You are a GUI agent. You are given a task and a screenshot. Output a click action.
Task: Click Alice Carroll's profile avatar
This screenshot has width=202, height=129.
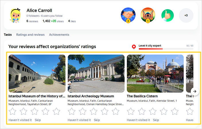[x=15, y=16]
